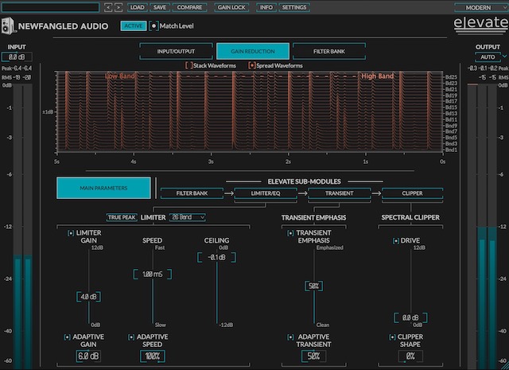Click the Ceiling slider handle
509x370 pixels.
click(216, 257)
